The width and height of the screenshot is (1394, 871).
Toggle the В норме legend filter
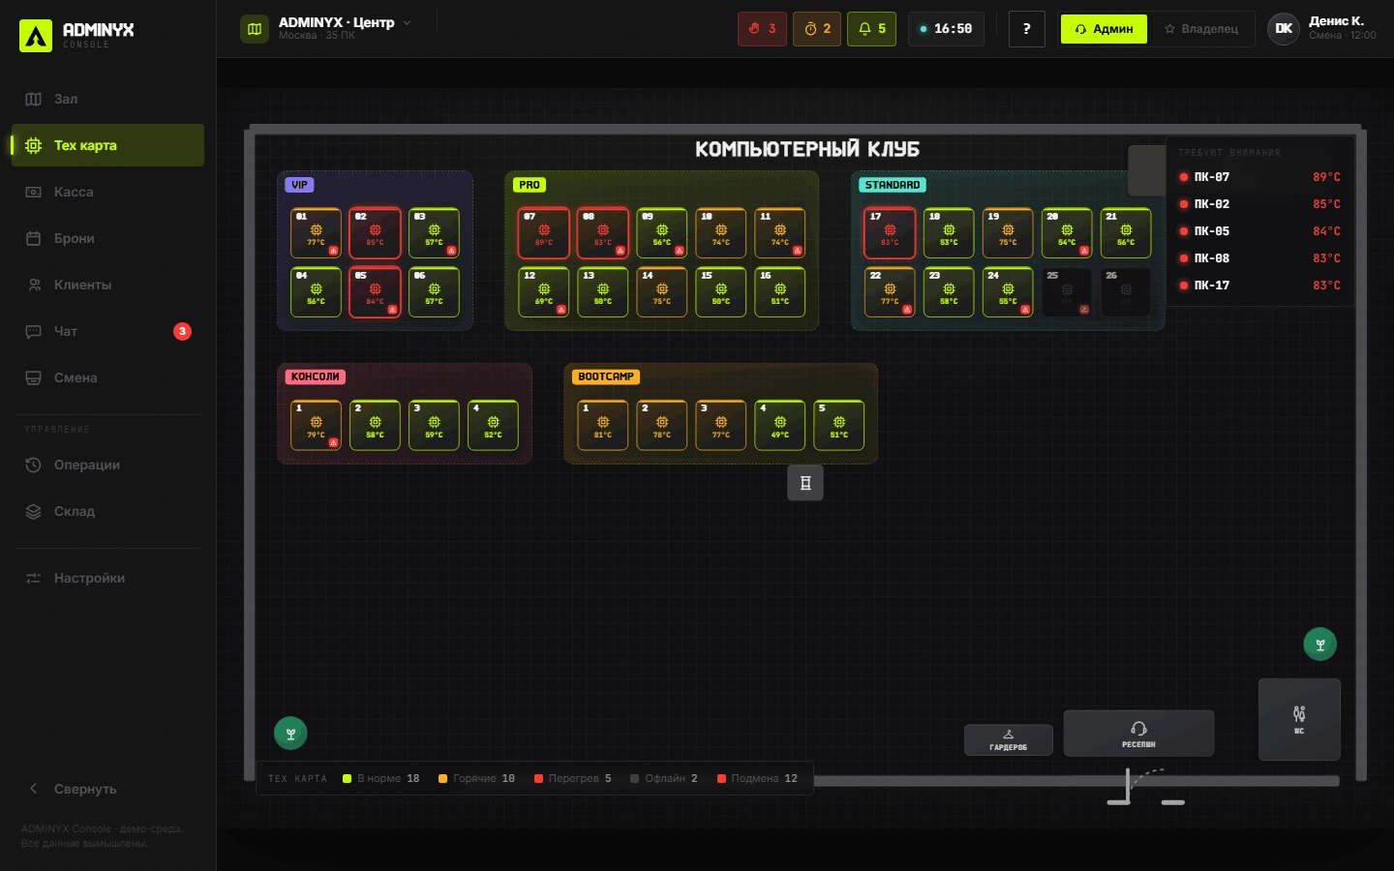pyautogui.click(x=381, y=778)
